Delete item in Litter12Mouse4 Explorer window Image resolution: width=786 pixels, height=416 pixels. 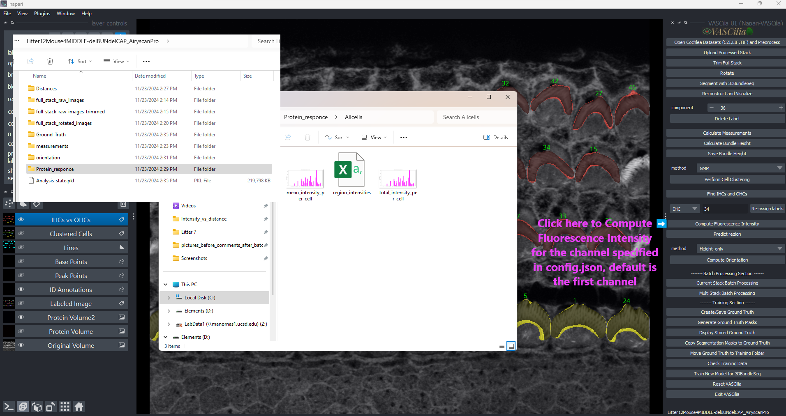50,61
